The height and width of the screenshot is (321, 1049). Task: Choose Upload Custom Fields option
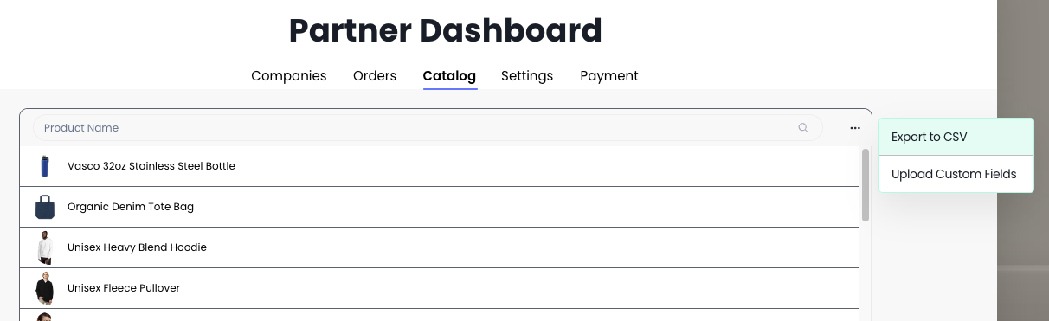point(956,174)
